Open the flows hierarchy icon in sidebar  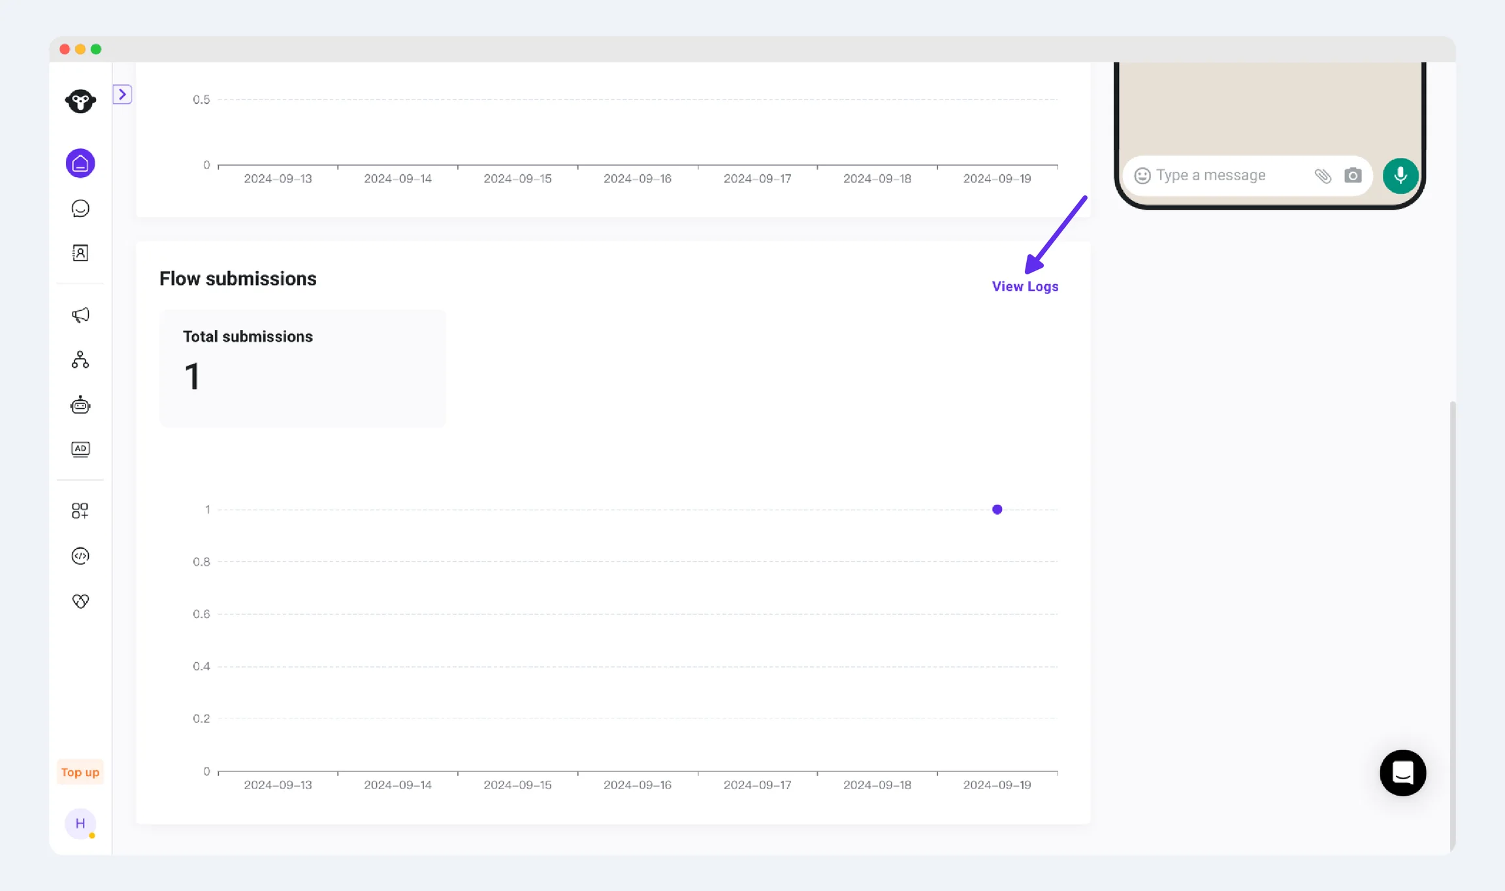[x=80, y=360]
